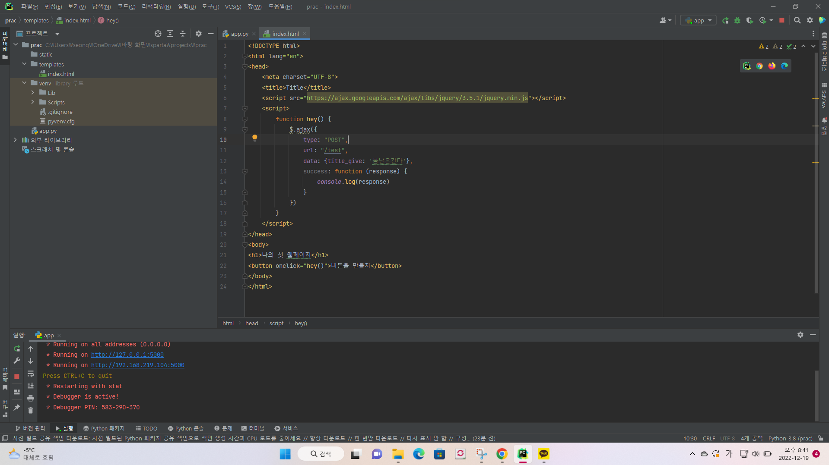Viewport: 829px width, 465px height.
Task: Open the 터미널 tool window tab
Action: coord(253,428)
